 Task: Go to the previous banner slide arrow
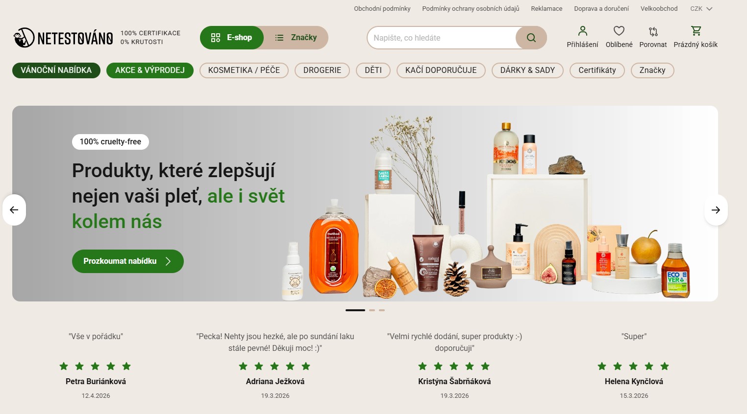click(14, 210)
